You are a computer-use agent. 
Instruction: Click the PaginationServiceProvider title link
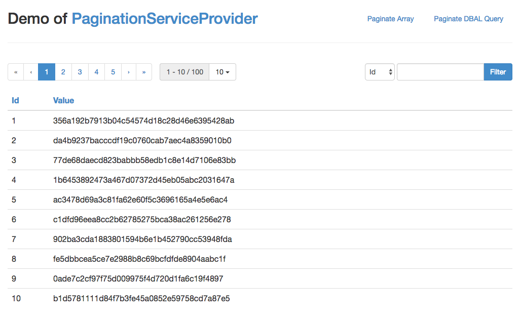(165, 19)
